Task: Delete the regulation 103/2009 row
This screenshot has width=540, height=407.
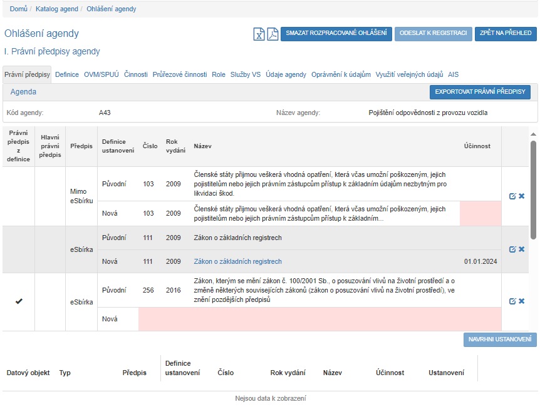Action: [x=522, y=196]
